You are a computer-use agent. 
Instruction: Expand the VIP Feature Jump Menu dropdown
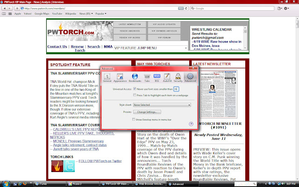tap(150, 48)
